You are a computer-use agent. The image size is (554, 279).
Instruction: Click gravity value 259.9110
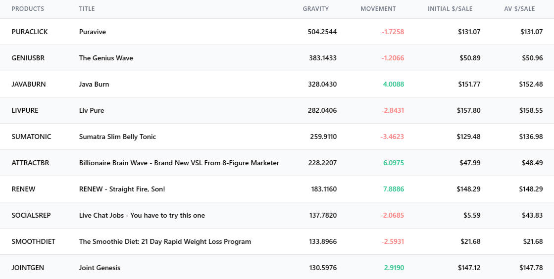324,137
